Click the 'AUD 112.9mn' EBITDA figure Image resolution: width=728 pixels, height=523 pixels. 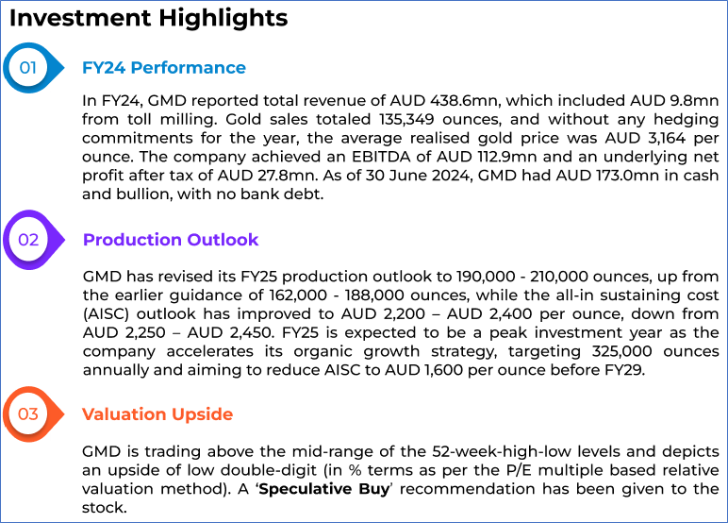(486, 157)
